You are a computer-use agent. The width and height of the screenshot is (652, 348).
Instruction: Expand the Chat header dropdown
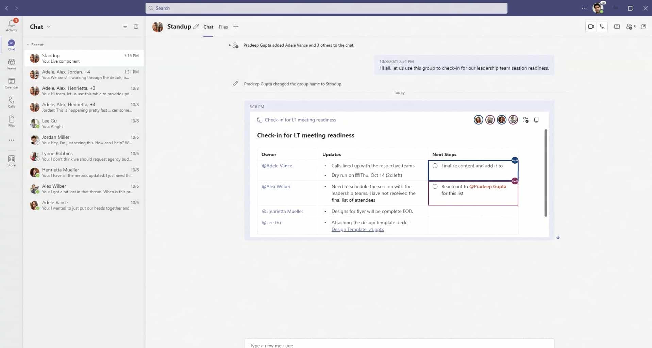[x=49, y=27]
